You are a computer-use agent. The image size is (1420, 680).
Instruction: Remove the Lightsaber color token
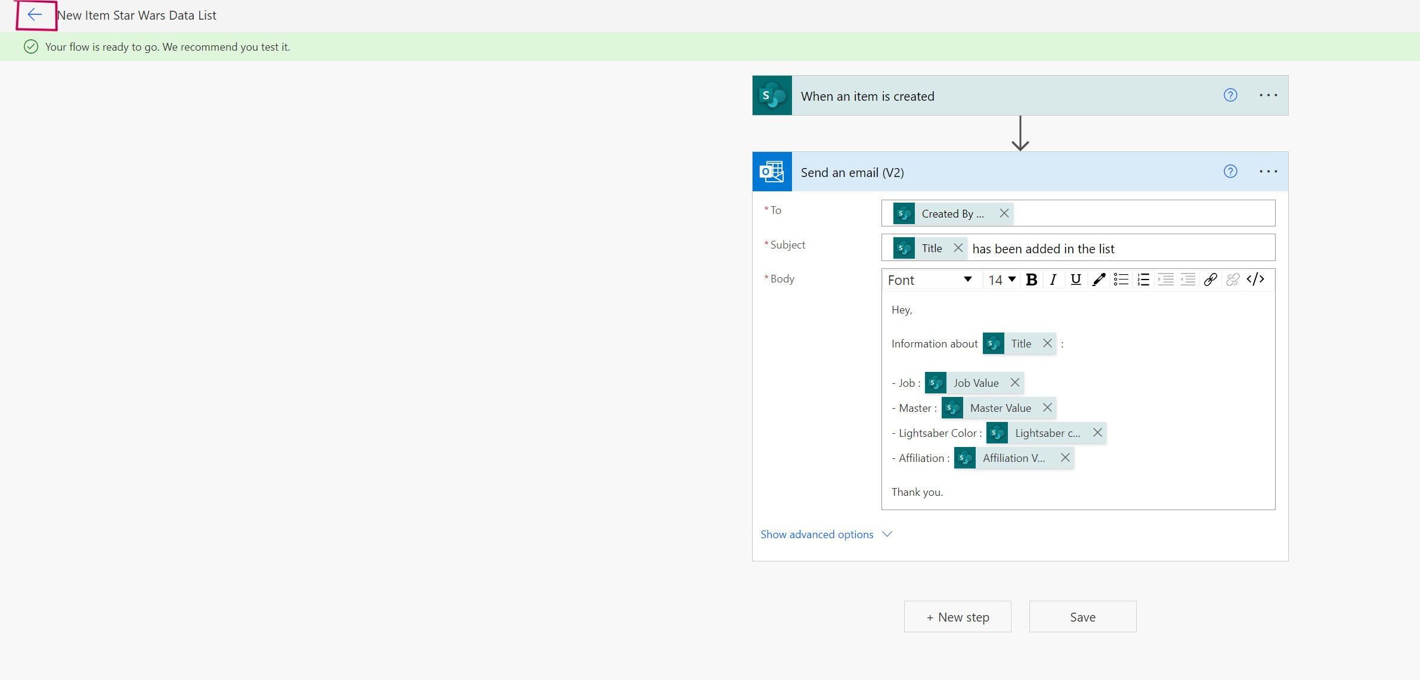1097,433
